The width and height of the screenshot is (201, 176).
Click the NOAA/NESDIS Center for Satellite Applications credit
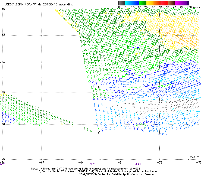click(x=117, y=174)
